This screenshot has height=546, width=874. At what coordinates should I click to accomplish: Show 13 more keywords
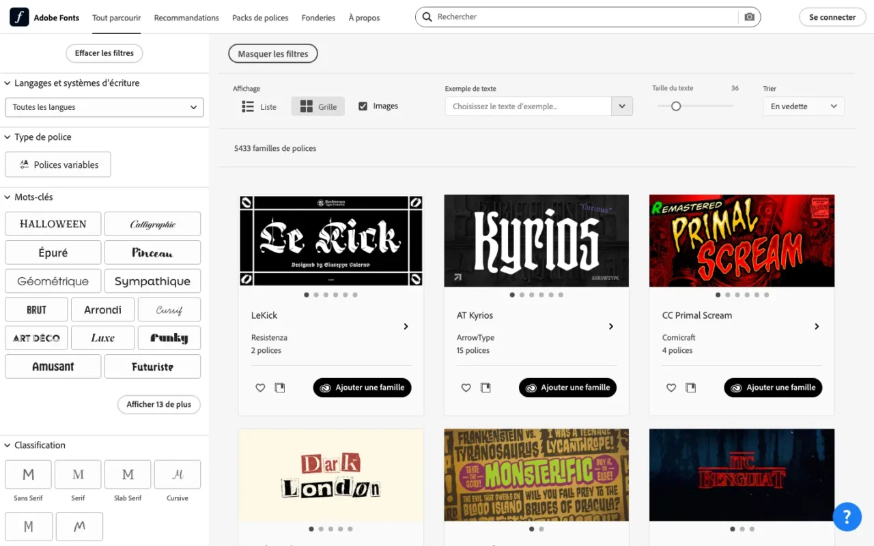coord(159,405)
